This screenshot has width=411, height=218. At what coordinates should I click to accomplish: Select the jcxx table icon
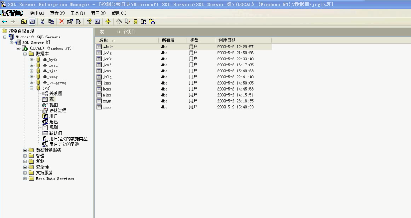pyautogui.click(x=99, y=71)
